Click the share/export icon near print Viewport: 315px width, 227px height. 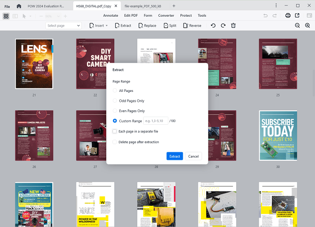(297, 16)
